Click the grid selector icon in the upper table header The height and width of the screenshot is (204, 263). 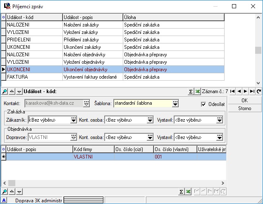coord(3,17)
